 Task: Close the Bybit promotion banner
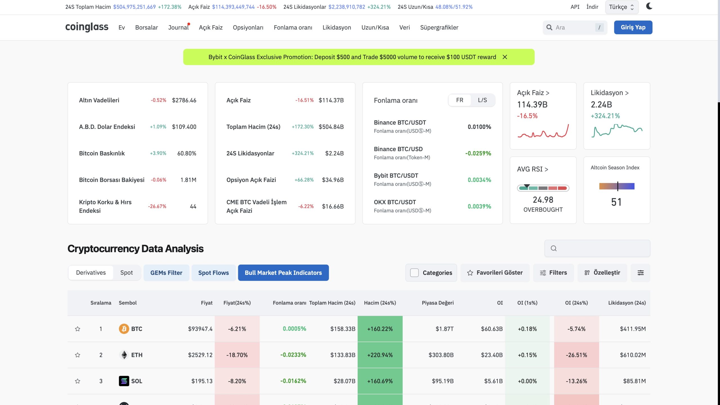point(505,57)
